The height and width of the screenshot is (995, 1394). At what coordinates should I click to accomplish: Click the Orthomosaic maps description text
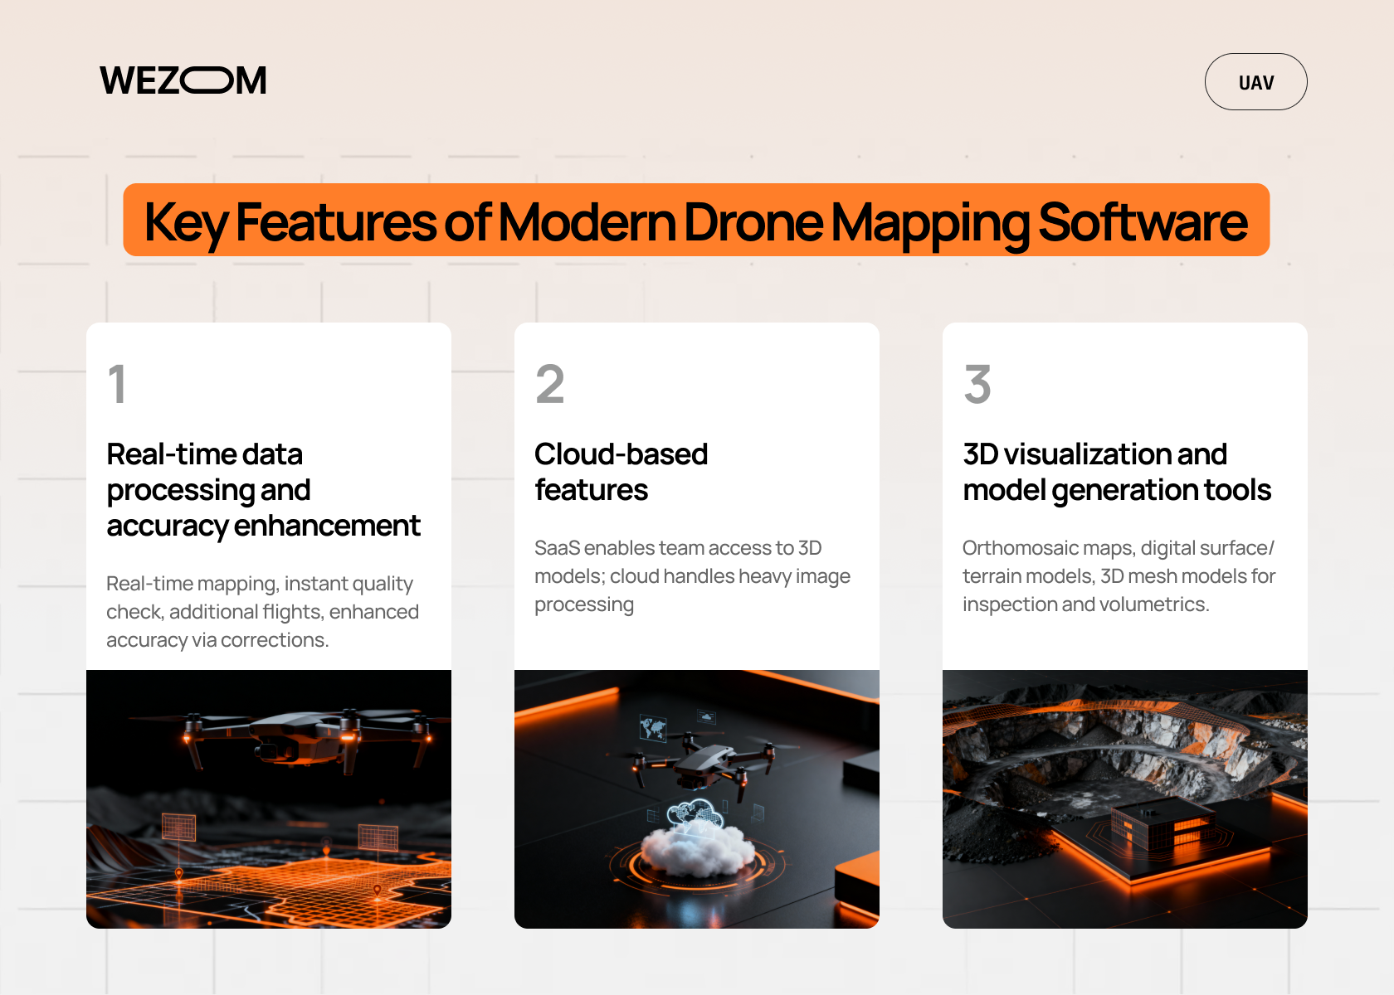[x=1119, y=576]
